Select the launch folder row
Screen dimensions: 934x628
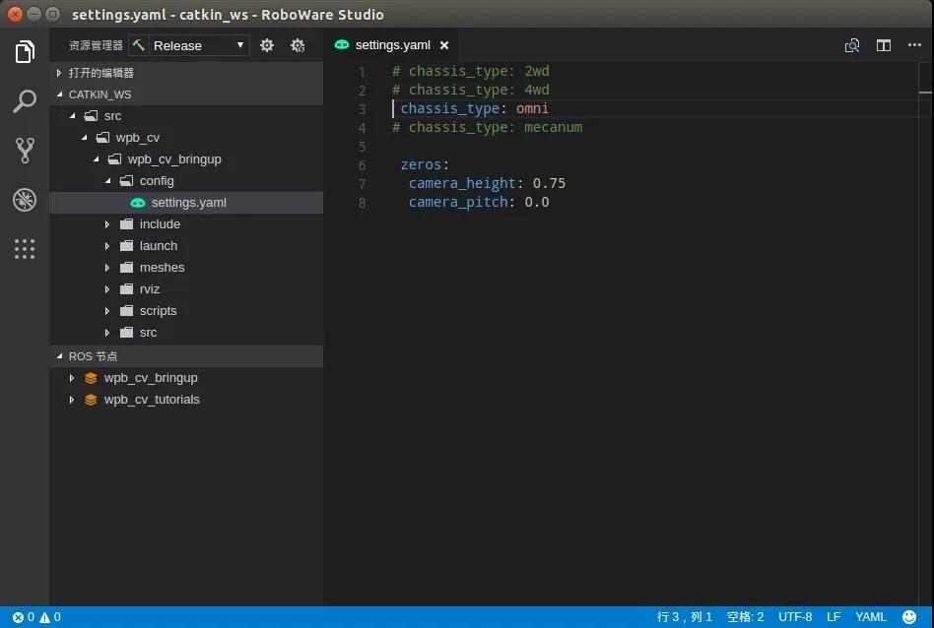coord(186,246)
